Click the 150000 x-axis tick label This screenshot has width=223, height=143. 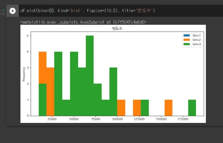(x=161, y=119)
